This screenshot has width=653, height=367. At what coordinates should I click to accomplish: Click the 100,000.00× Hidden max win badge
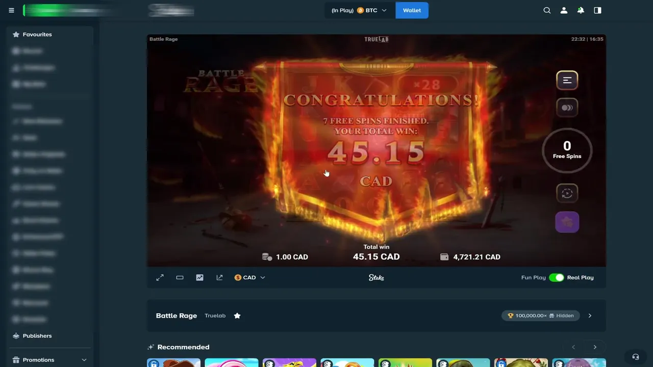click(x=541, y=316)
